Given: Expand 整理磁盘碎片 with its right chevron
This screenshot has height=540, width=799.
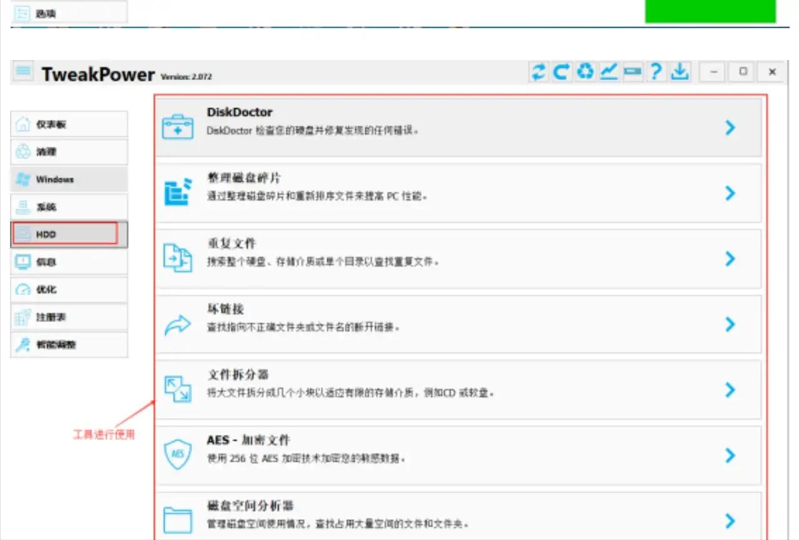Looking at the screenshot, I should [x=730, y=193].
